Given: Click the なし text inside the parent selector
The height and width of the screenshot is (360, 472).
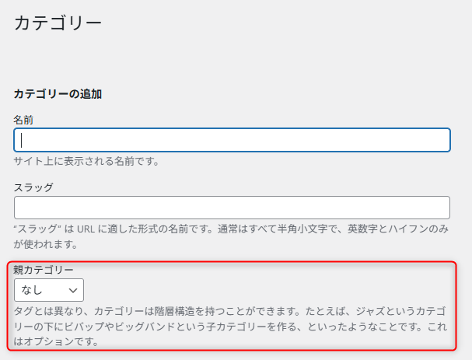Looking at the screenshot, I should 32,290.
